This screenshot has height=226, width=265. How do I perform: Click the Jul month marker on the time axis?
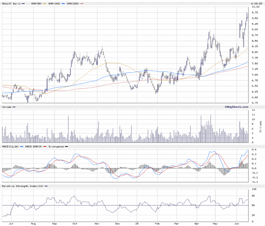tap(11, 224)
